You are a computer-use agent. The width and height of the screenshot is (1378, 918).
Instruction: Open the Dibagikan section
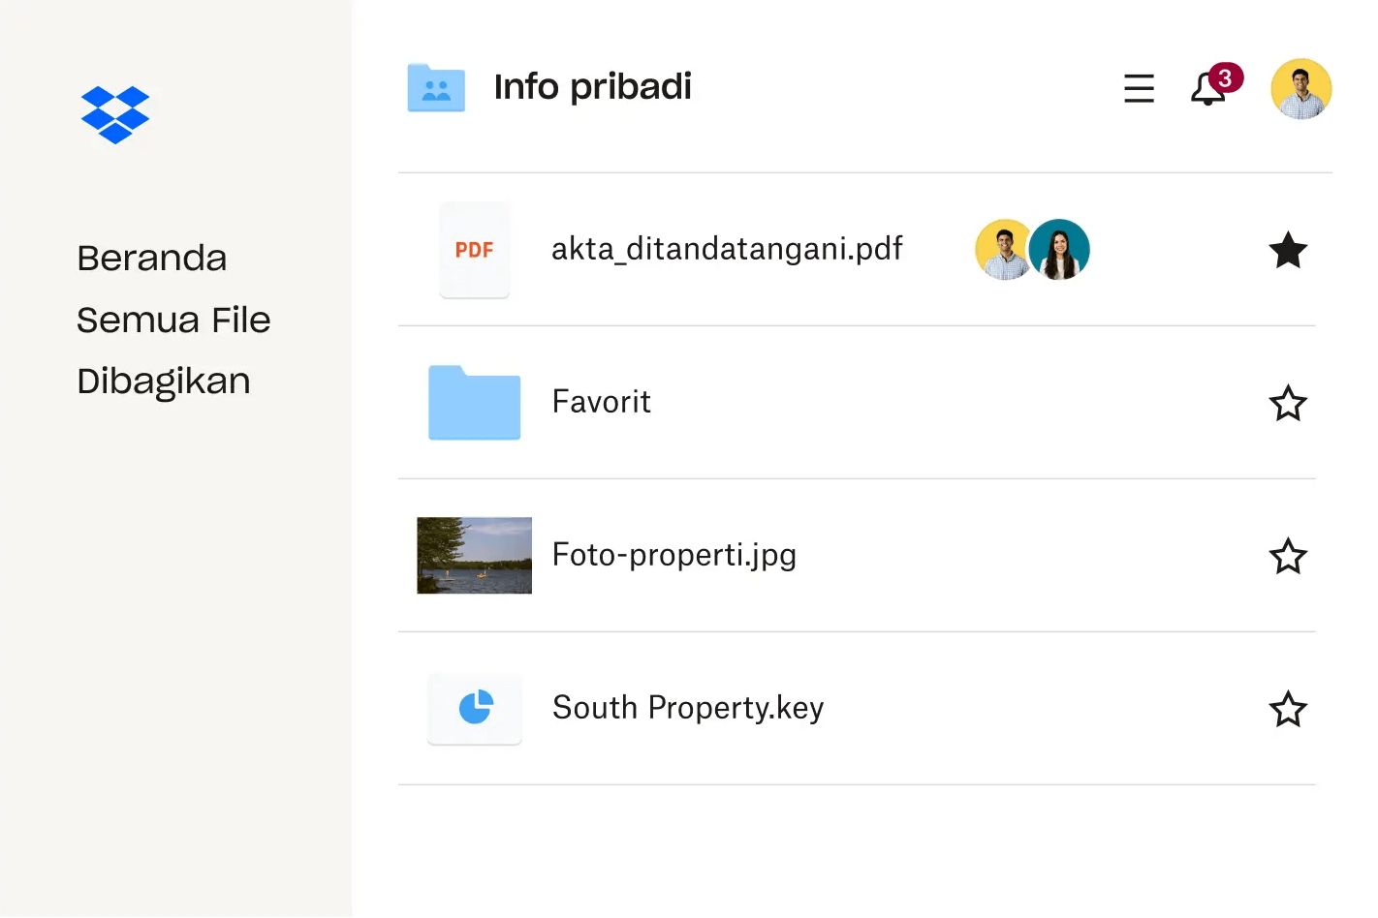coord(163,381)
